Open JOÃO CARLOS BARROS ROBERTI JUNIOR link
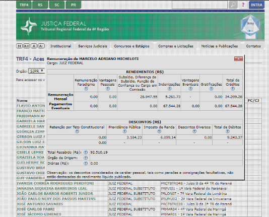The width and height of the screenshot is (269, 217). (x=55, y=194)
